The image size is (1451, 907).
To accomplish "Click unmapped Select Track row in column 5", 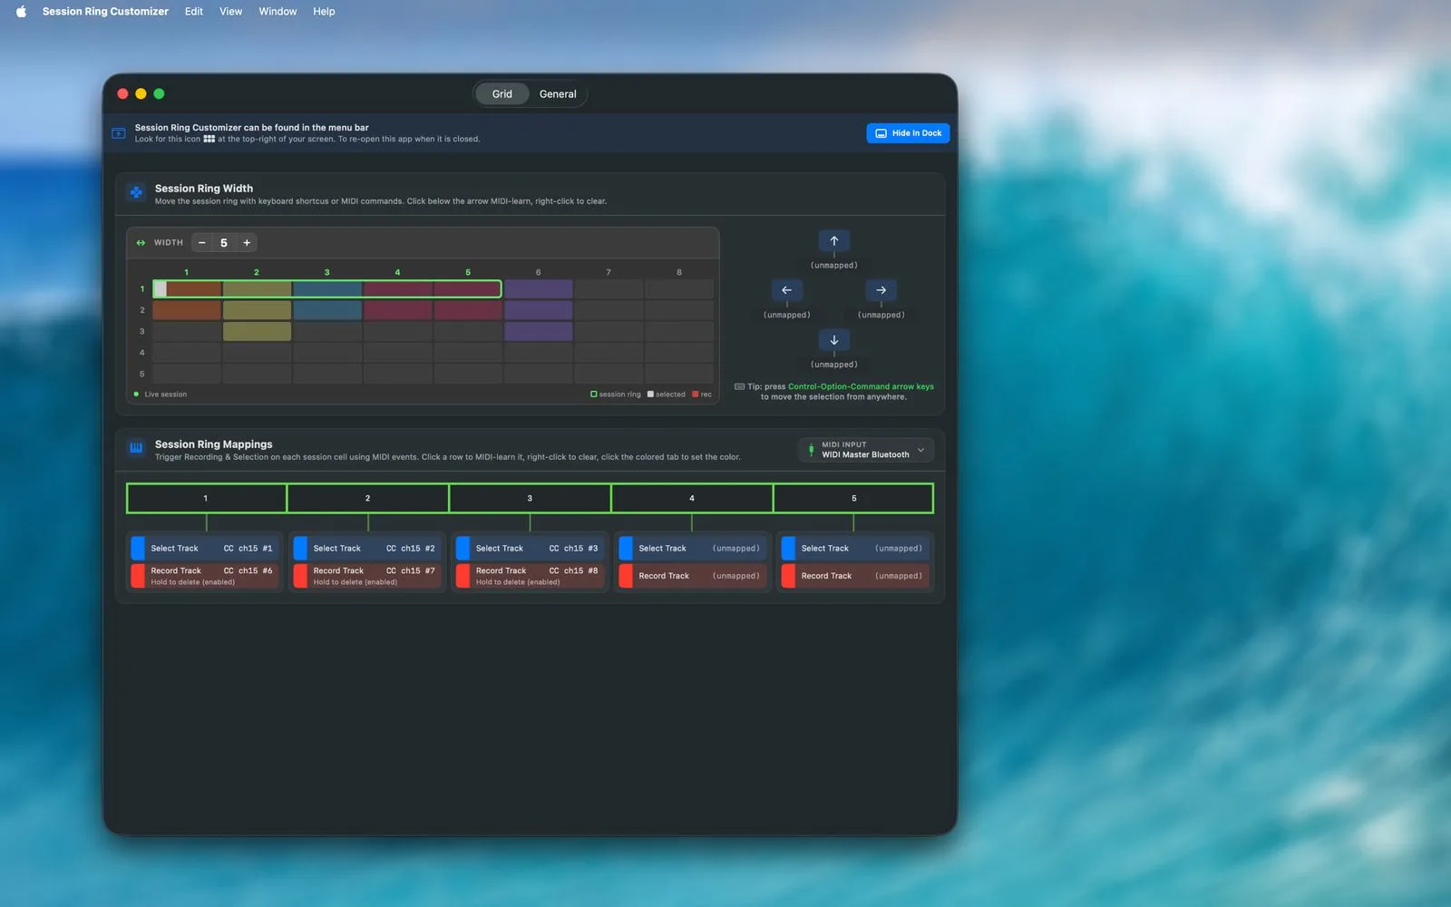I will [855, 548].
